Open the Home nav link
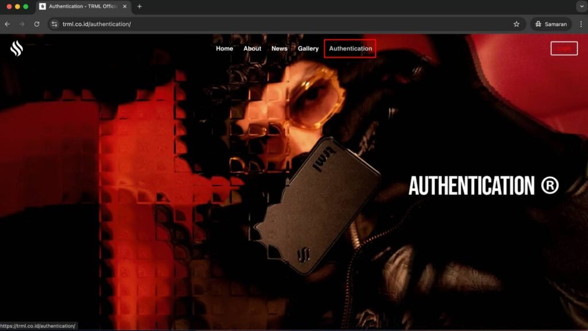 (x=225, y=48)
